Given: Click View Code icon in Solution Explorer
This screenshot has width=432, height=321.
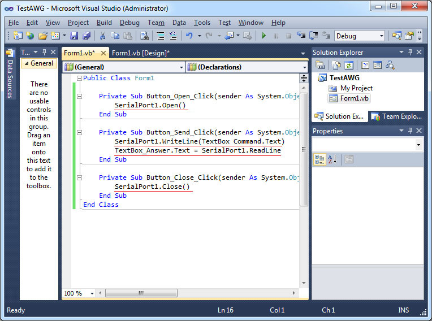Looking at the screenshot, I should point(365,66).
